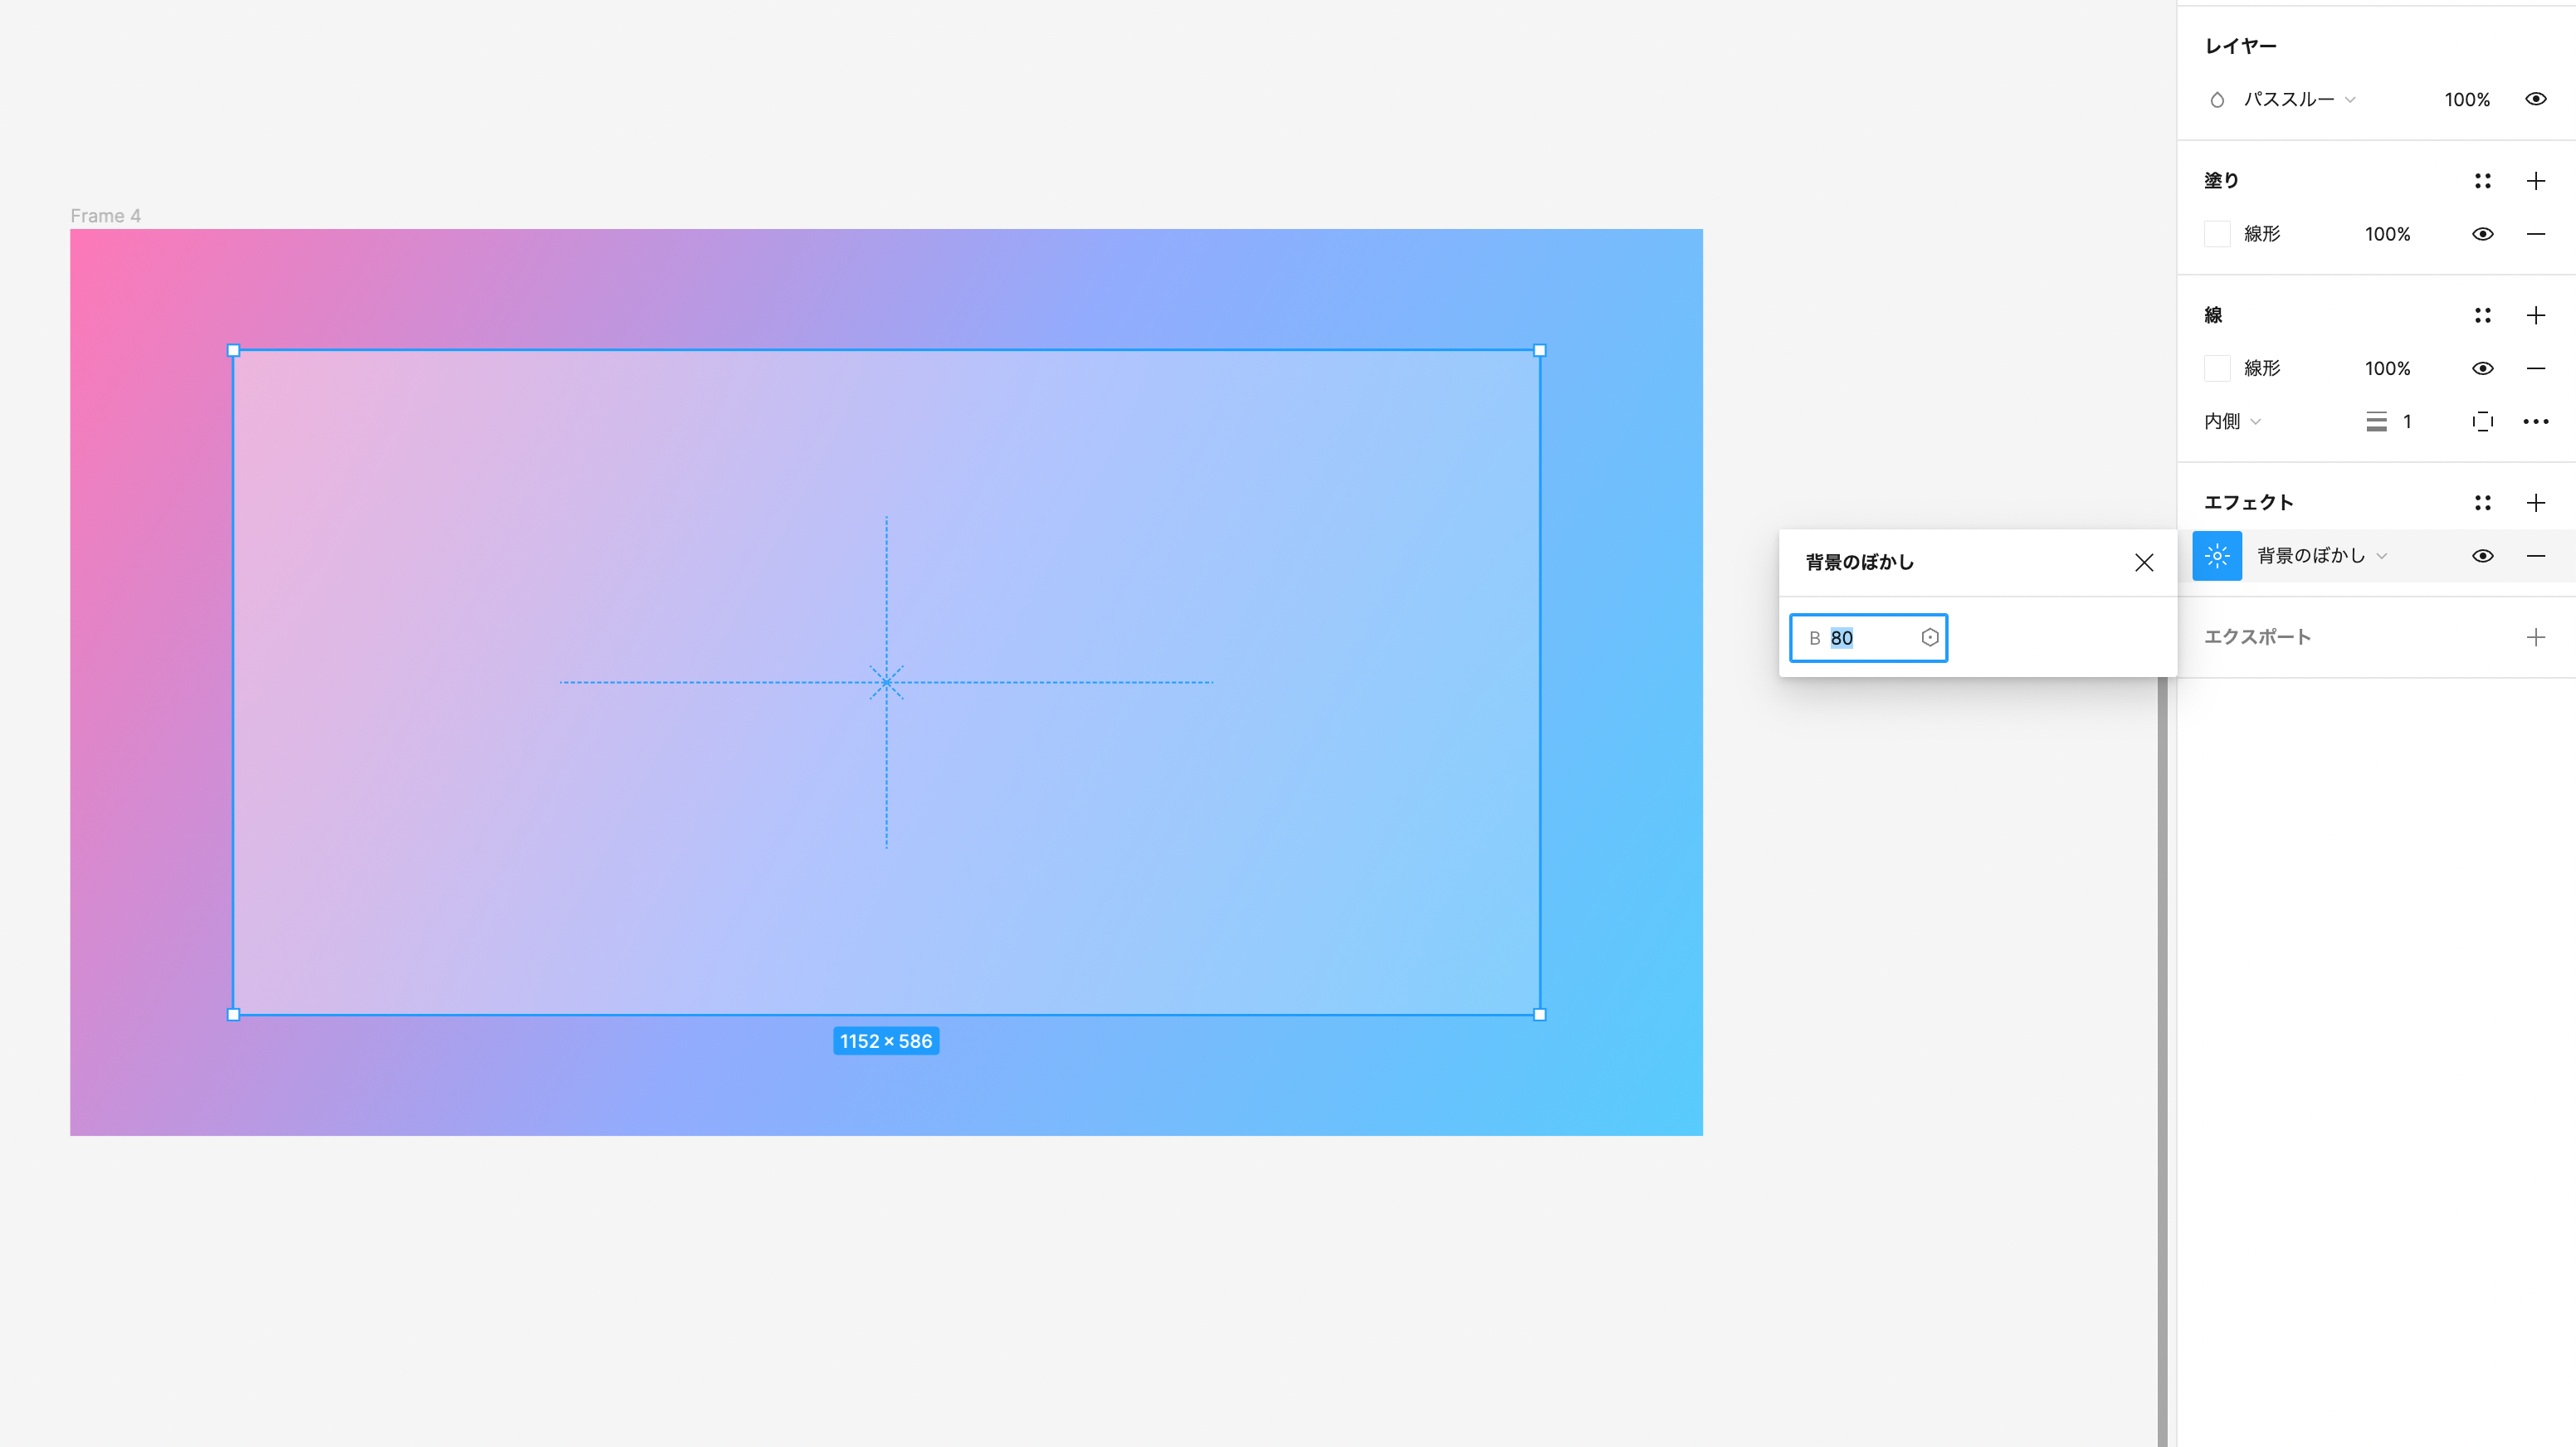
Task: Open the stroke 線形 color swatch
Action: click(2217, 368)
